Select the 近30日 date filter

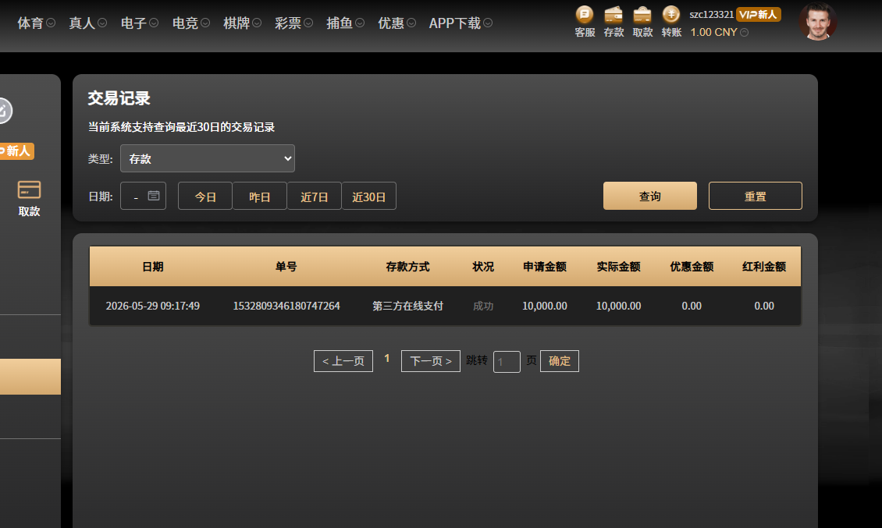368,197
